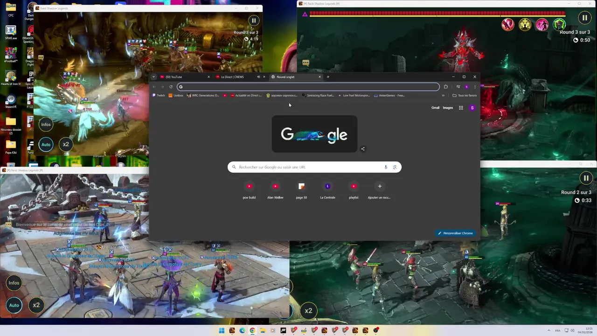Toggle Auto in bottom-left Raid window
Image resolution: width=597 pixels, height=336 pixels.
(x=14, y=305)
